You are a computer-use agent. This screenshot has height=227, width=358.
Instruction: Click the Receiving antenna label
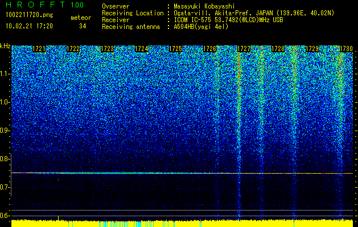131,27
